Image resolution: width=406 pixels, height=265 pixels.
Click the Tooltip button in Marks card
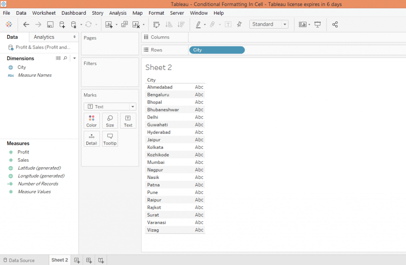110,139
